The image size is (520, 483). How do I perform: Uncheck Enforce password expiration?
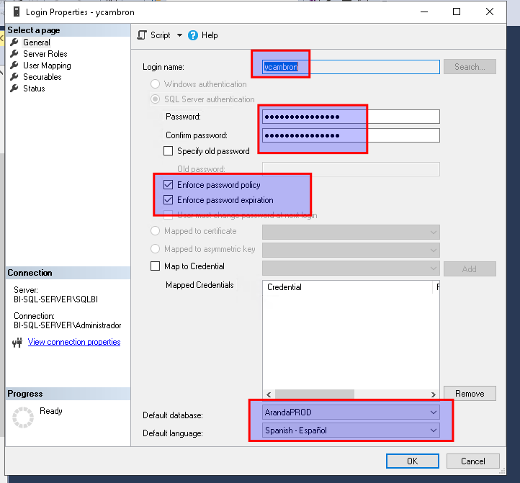tap(169, 200)
